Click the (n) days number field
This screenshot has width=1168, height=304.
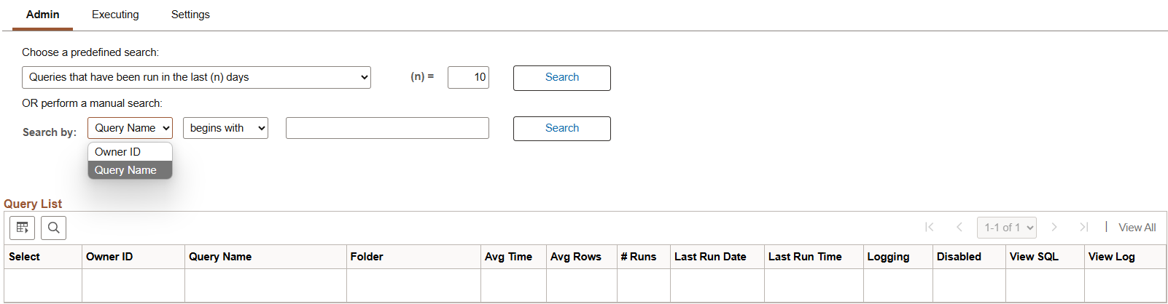coord(468,77)
